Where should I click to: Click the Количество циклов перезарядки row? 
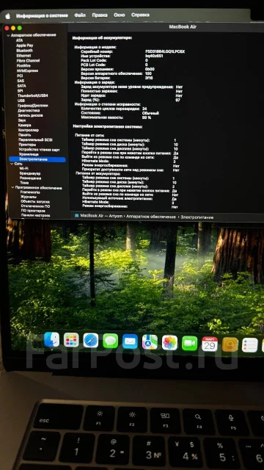[x=114, y=109]
